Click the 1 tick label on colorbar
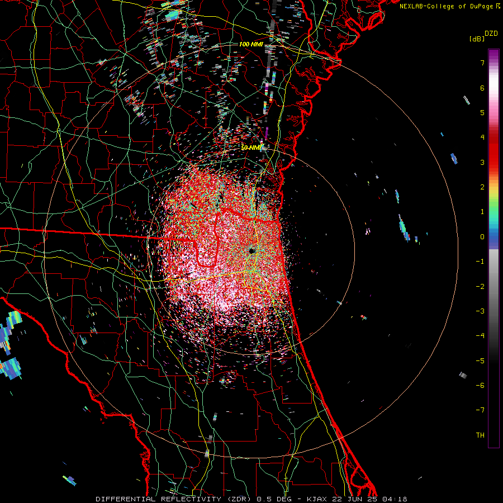Screen dimensions: 503x503 point(482,211)
